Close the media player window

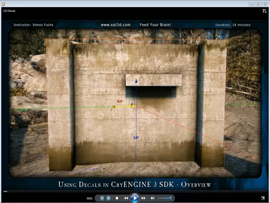point(265,4)
